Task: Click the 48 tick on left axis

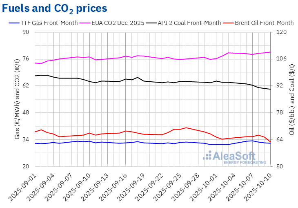Action: [27, 112]
